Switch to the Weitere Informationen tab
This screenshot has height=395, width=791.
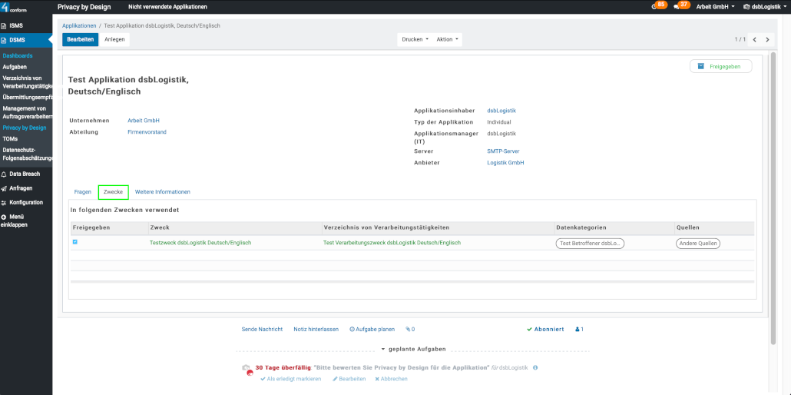tap(162, 191)
